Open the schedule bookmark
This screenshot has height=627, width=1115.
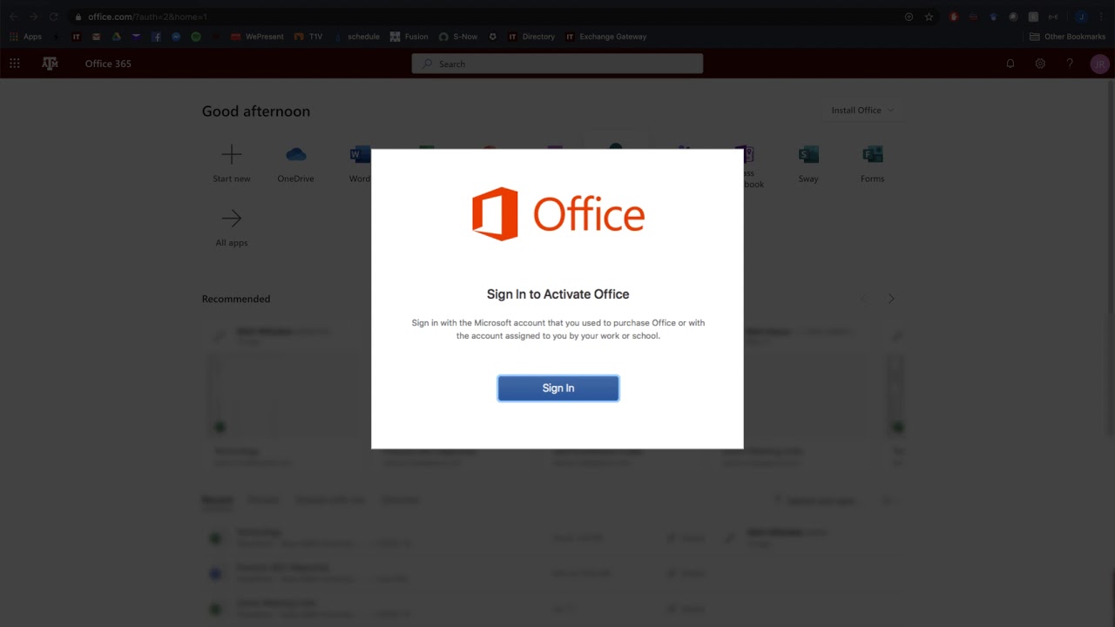[x=356, y=37]
